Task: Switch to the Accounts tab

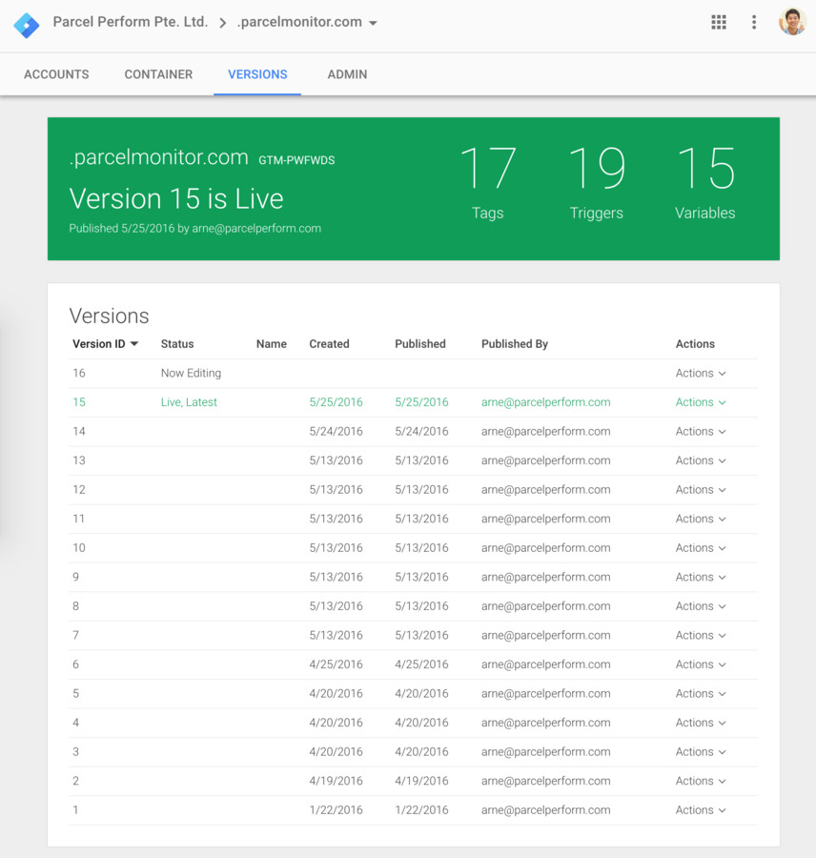Action: (x=56, y=74)
